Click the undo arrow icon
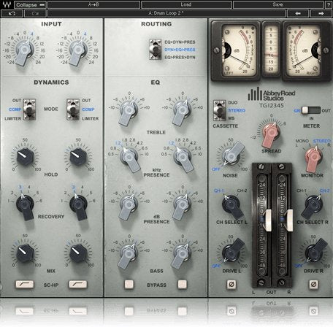Screen dimensions: 333x327 pos(12,13)
